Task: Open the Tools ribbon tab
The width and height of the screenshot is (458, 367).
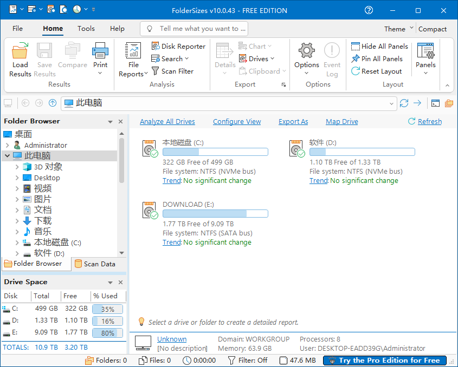Action: pyautogui.click(x=86, y=29)
